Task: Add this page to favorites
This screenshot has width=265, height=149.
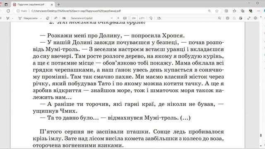Action: point(217,11)
